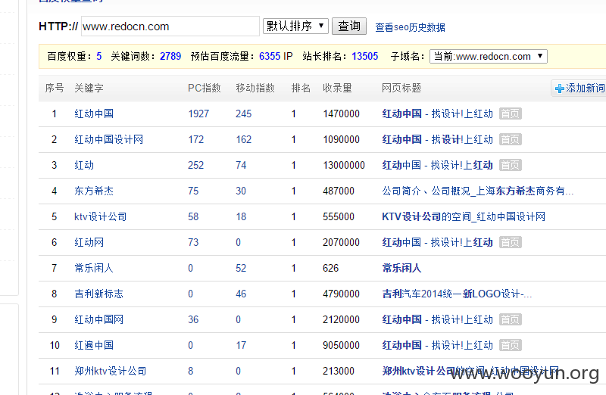The height and width of the screenshot is (395, 606).
Task: Open keyword 红动中国网 in row 9
Action: pos(99,319)
